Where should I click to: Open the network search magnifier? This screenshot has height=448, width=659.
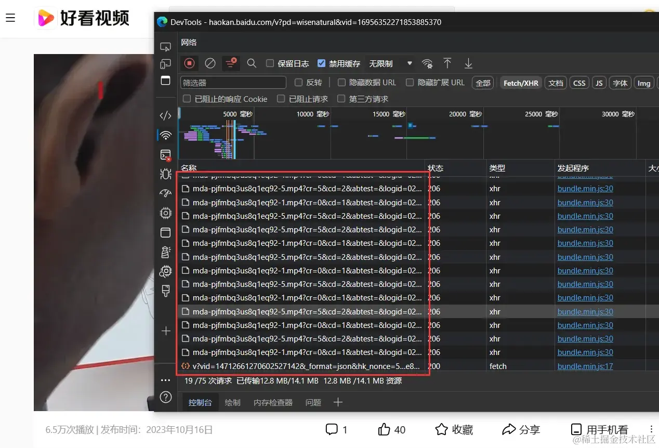click(x=252, y=63)
